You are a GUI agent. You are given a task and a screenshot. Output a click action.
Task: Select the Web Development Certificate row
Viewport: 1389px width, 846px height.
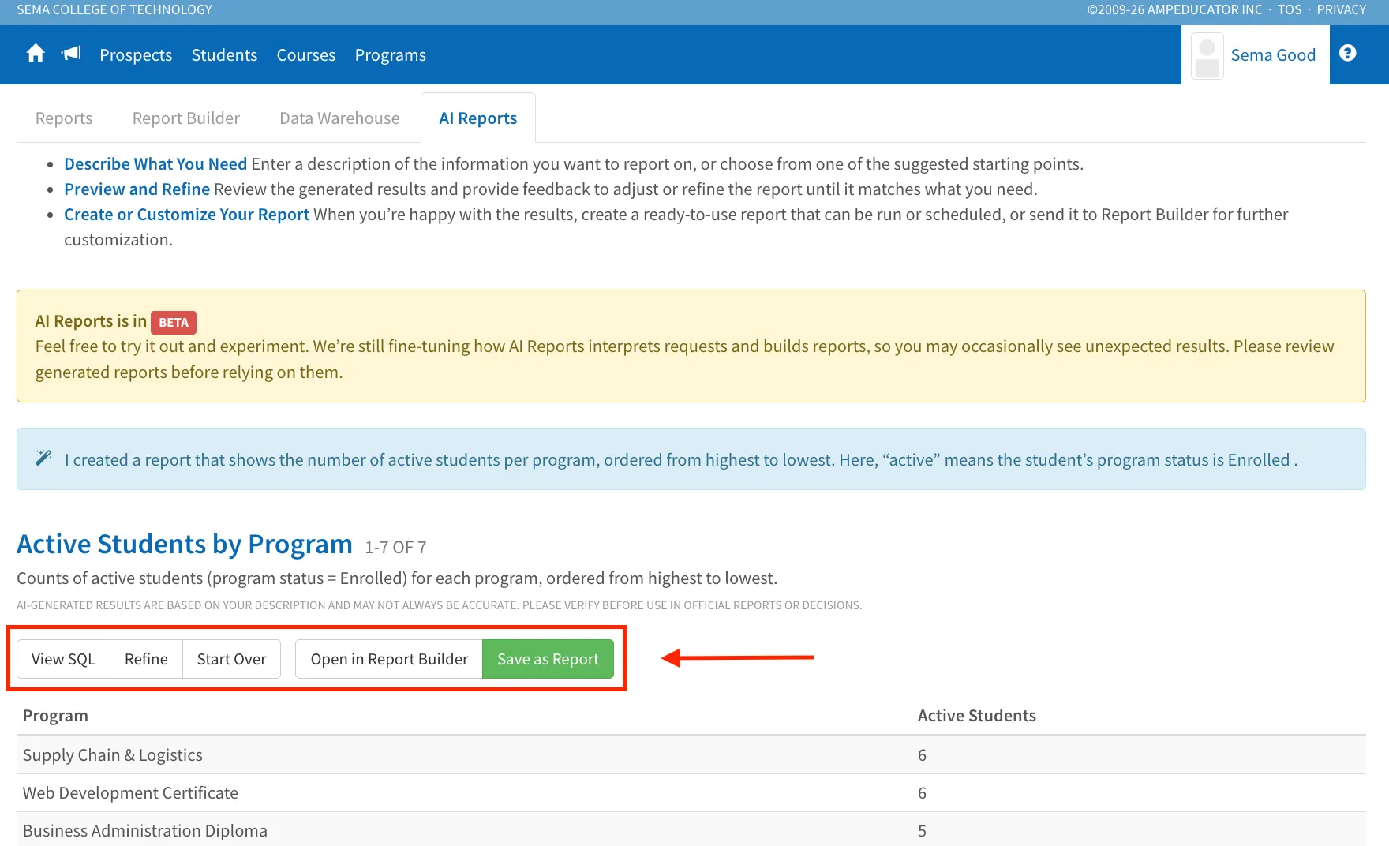point(691,793)
